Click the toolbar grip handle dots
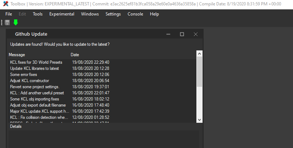Screen dimensions: 293x148 [2, 23]
